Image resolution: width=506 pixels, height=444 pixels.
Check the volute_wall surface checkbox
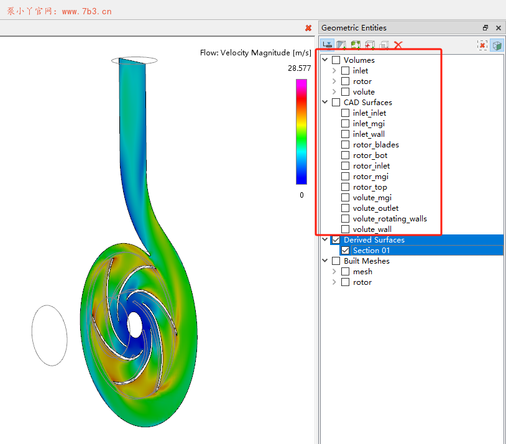(x=345, y=229)
